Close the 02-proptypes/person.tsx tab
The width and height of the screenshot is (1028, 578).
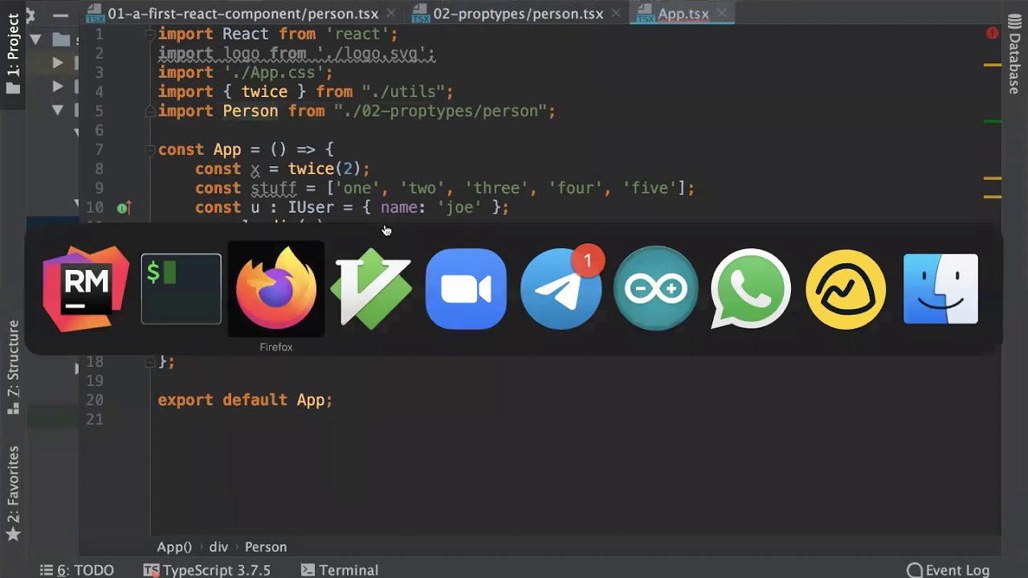tap(616, 14)
